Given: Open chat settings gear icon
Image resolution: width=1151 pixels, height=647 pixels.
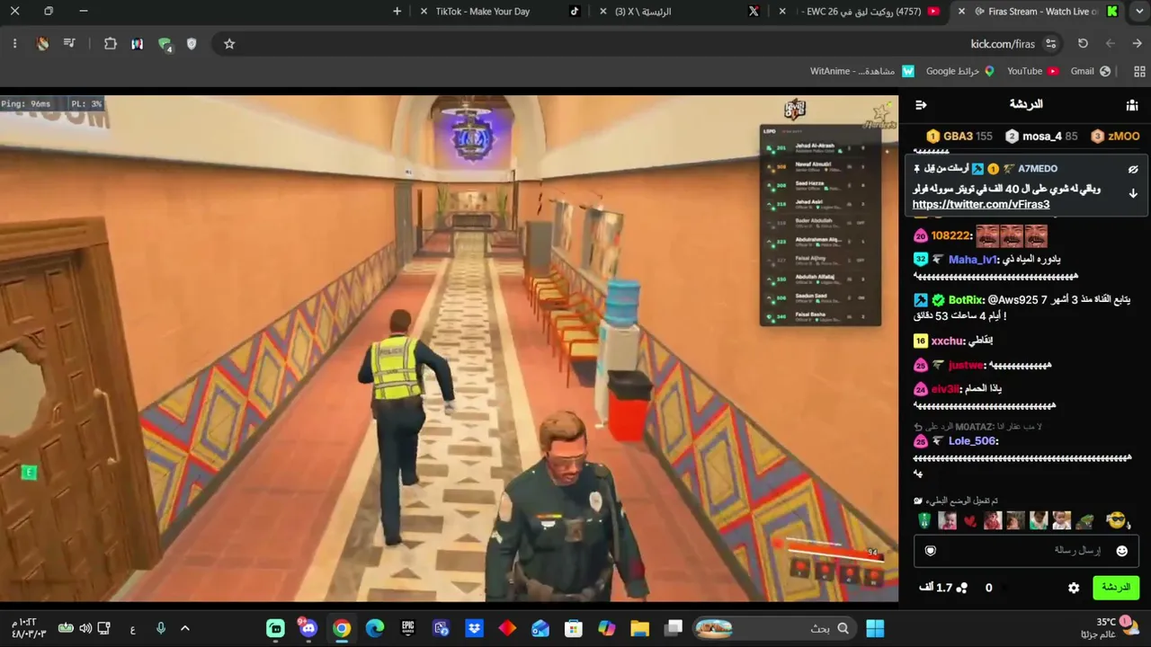Looking at the screenshot, I should [x=1074, y=588].
